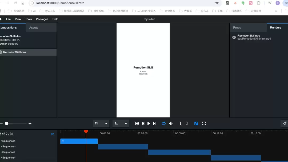288x162 pixels.
Task: Enter fullscreen preview mode
Action: pos(204,123)
